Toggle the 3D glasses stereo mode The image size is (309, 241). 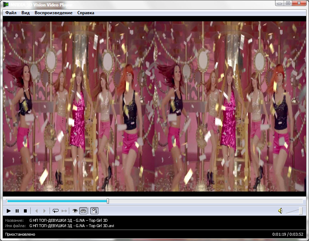(83, 211)
